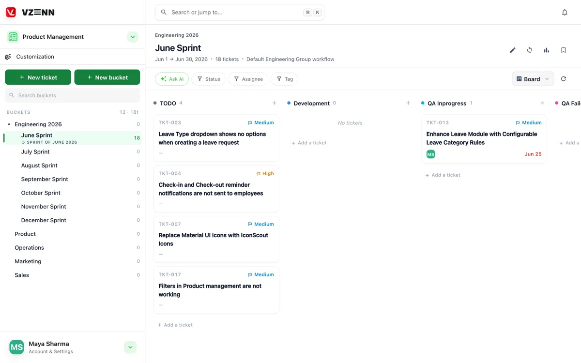Screen dimensions: 581x363
Task: Click Add a ticket under TODO column
Action: 175,325
